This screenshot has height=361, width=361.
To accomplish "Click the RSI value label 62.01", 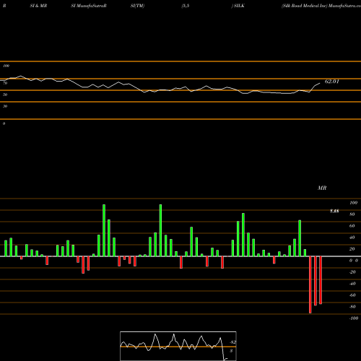I will click(x=331, y=82).
